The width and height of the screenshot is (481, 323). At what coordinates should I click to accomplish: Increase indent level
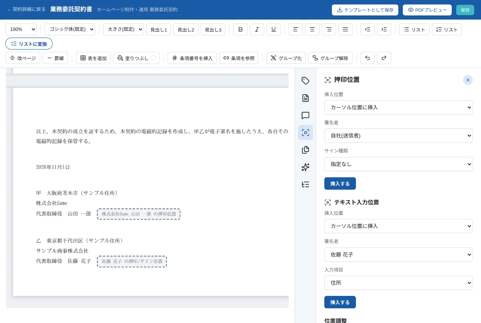click(384, 30)
